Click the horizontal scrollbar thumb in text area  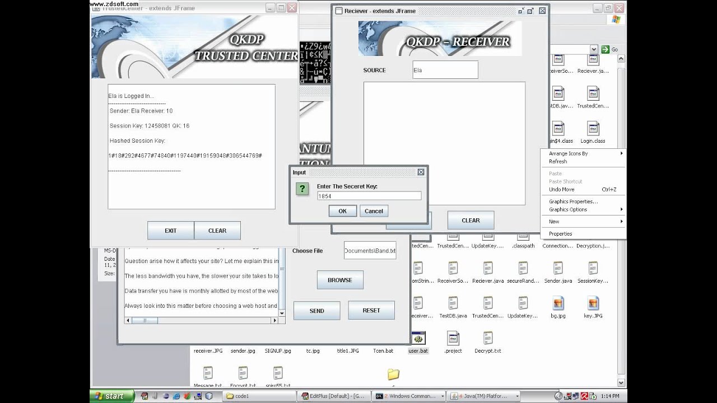coord(145,321)
